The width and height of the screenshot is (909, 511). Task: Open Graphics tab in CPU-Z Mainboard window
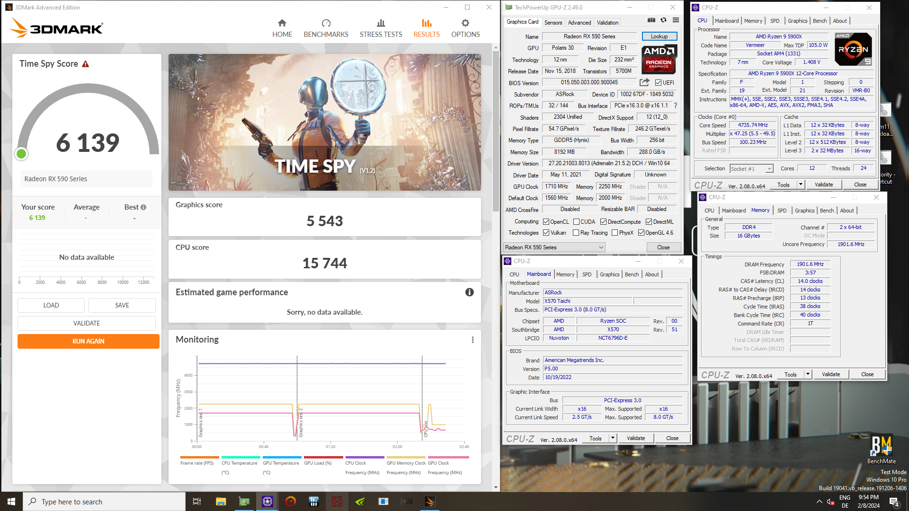[609, 274]
